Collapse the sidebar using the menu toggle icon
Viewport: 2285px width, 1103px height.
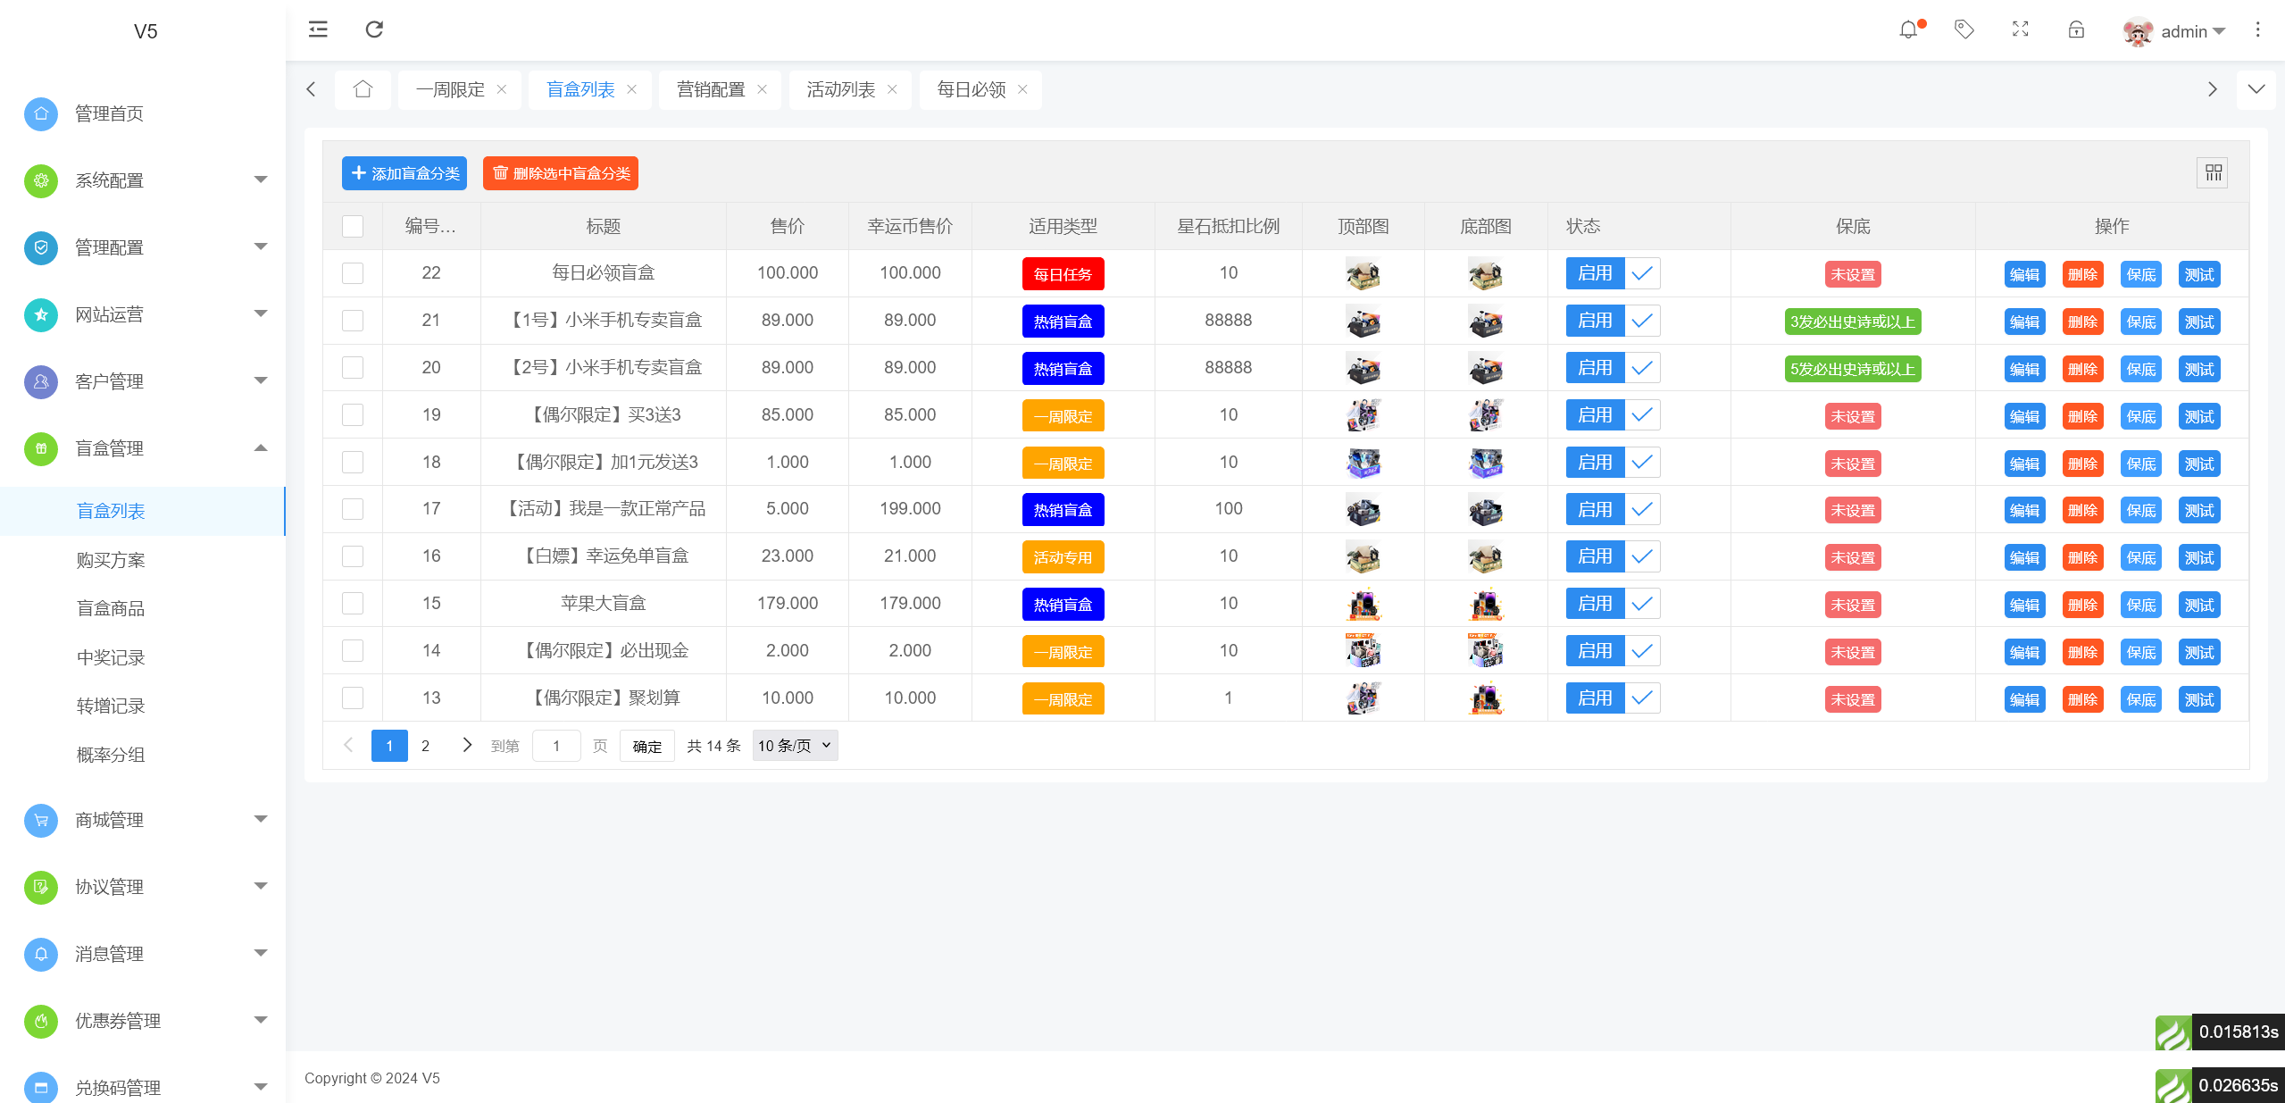pyautogui.click(x=318, y=29)
